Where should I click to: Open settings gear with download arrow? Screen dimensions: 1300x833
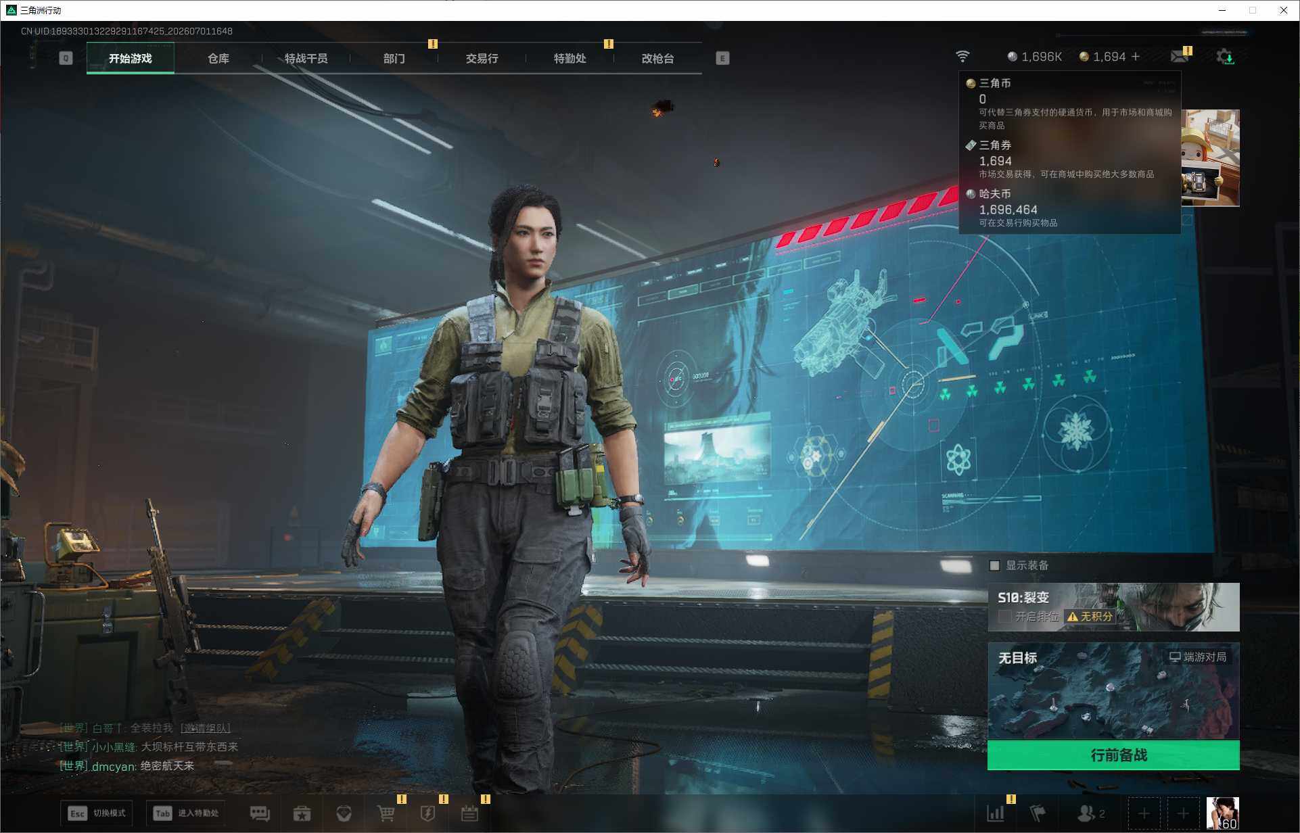coord(1225,57)
